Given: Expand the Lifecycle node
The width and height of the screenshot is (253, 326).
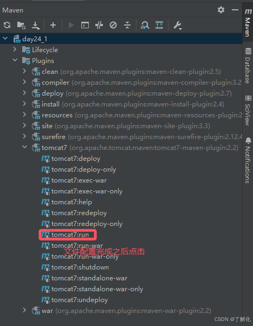Looking at the screenshot, I should coord(15,49).
